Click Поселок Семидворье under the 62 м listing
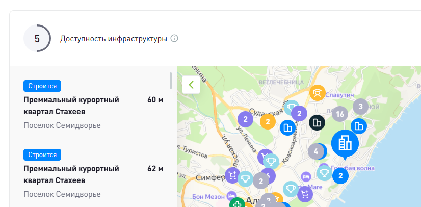The width and height of the screenshot is (421, 207). pyautogui.click(x=62, y=194)
